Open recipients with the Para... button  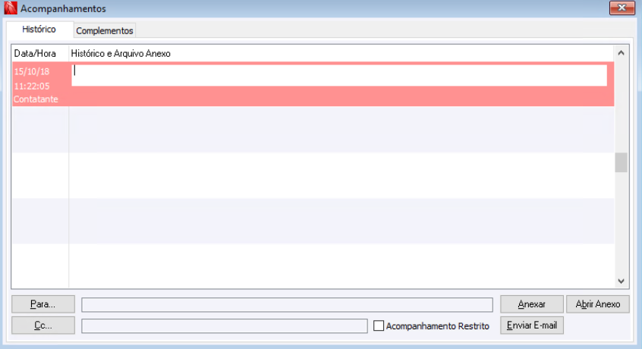[43, 304]
